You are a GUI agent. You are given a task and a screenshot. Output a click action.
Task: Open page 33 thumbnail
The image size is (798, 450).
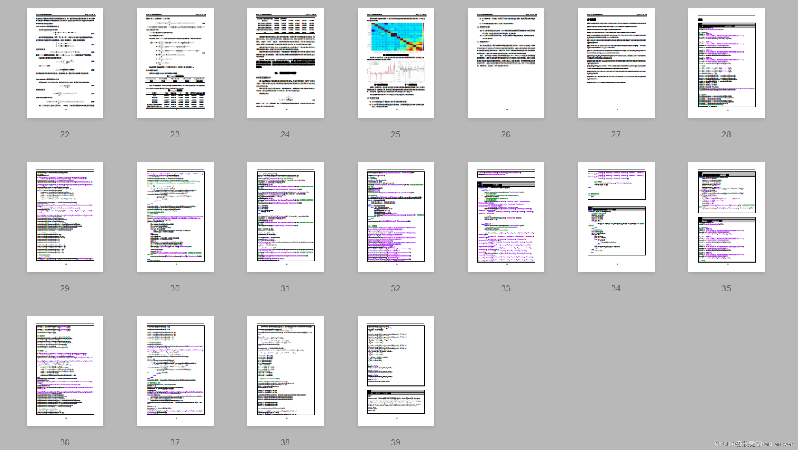pos(506,217)
